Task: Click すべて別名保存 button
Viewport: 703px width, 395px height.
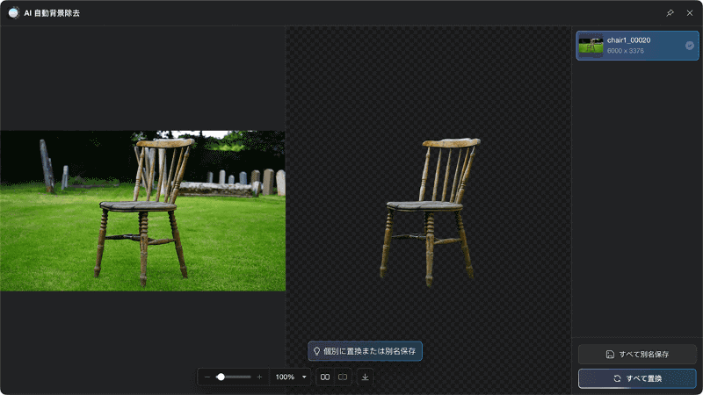Action: 637,355
